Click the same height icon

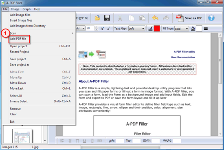point(92,141)
